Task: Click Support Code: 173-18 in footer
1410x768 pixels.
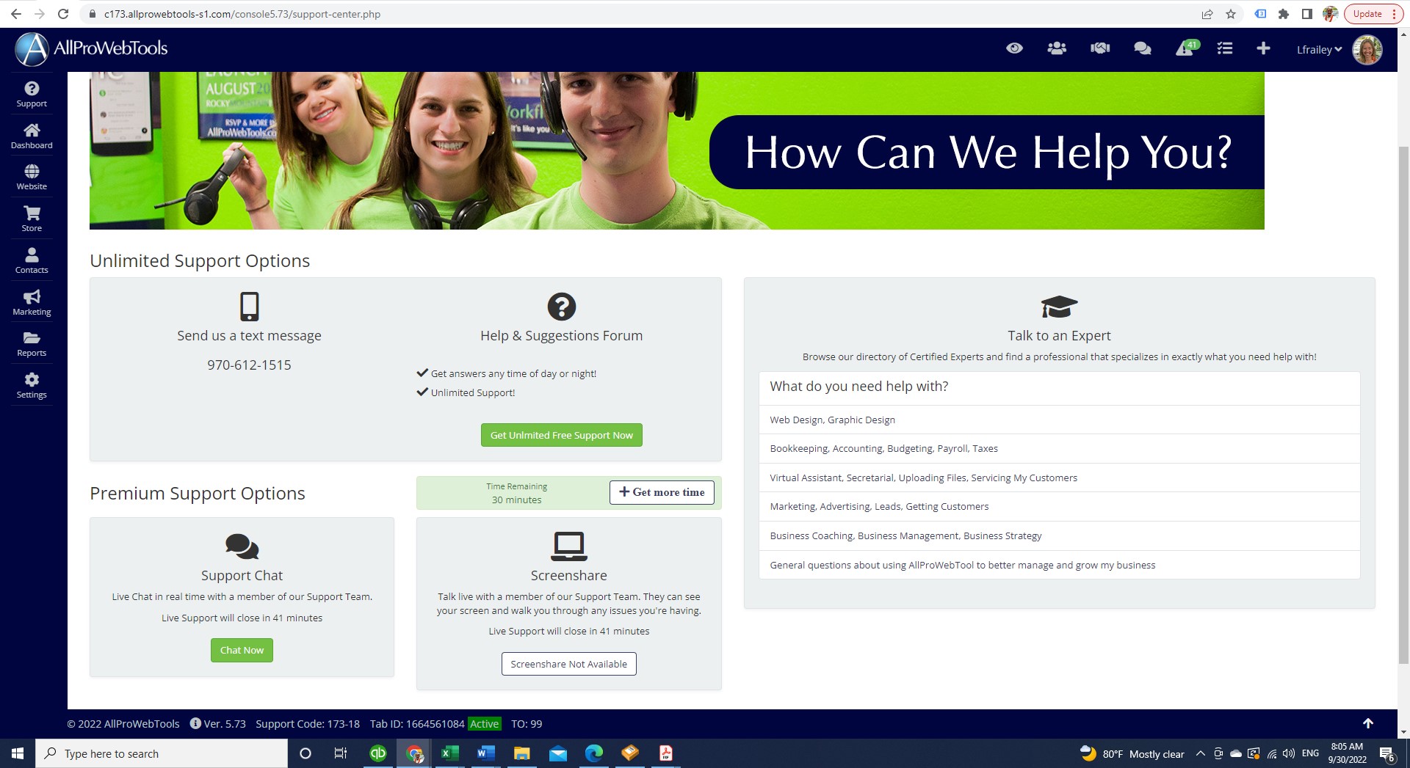Action: 308,724
